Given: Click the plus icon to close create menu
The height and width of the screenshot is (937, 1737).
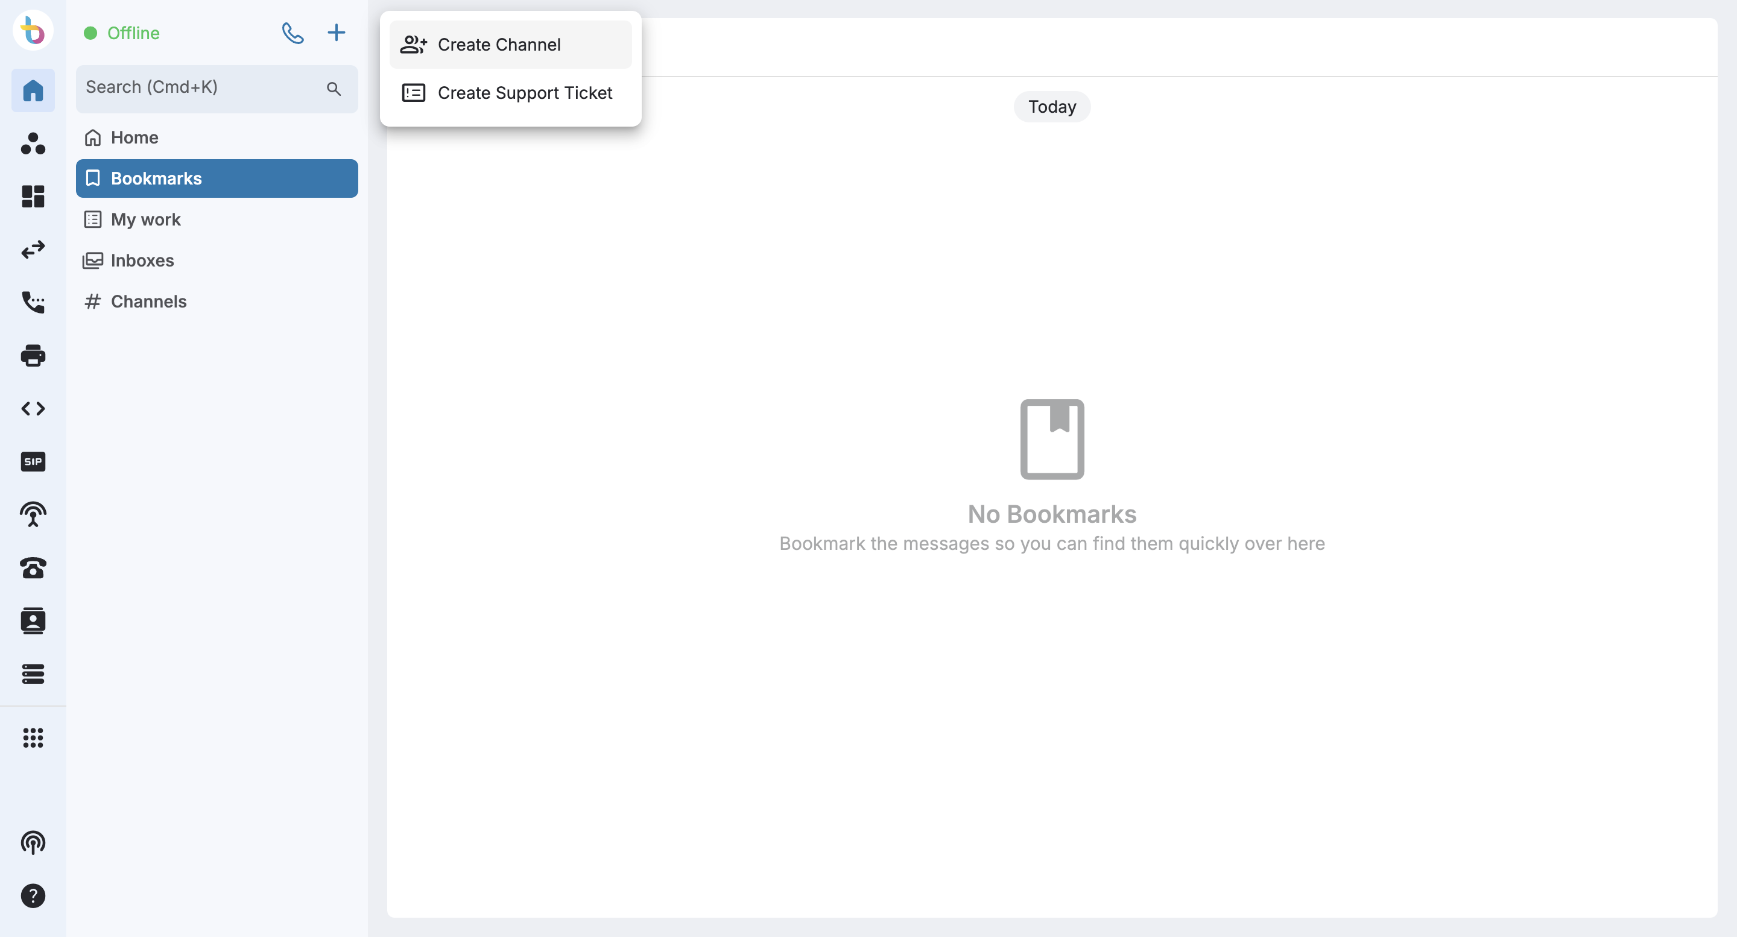Looking at the screenshot, I should tap(336, 33).
